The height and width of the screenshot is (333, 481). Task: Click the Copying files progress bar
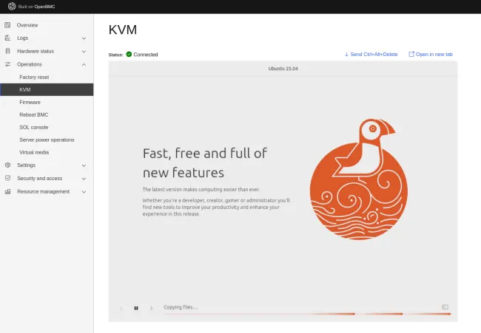[x=306, y=314]
